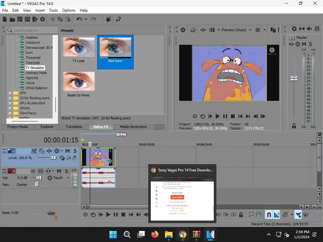Click the Render As icon
This screenshot has height=242, width=323.
pos(35,19)
